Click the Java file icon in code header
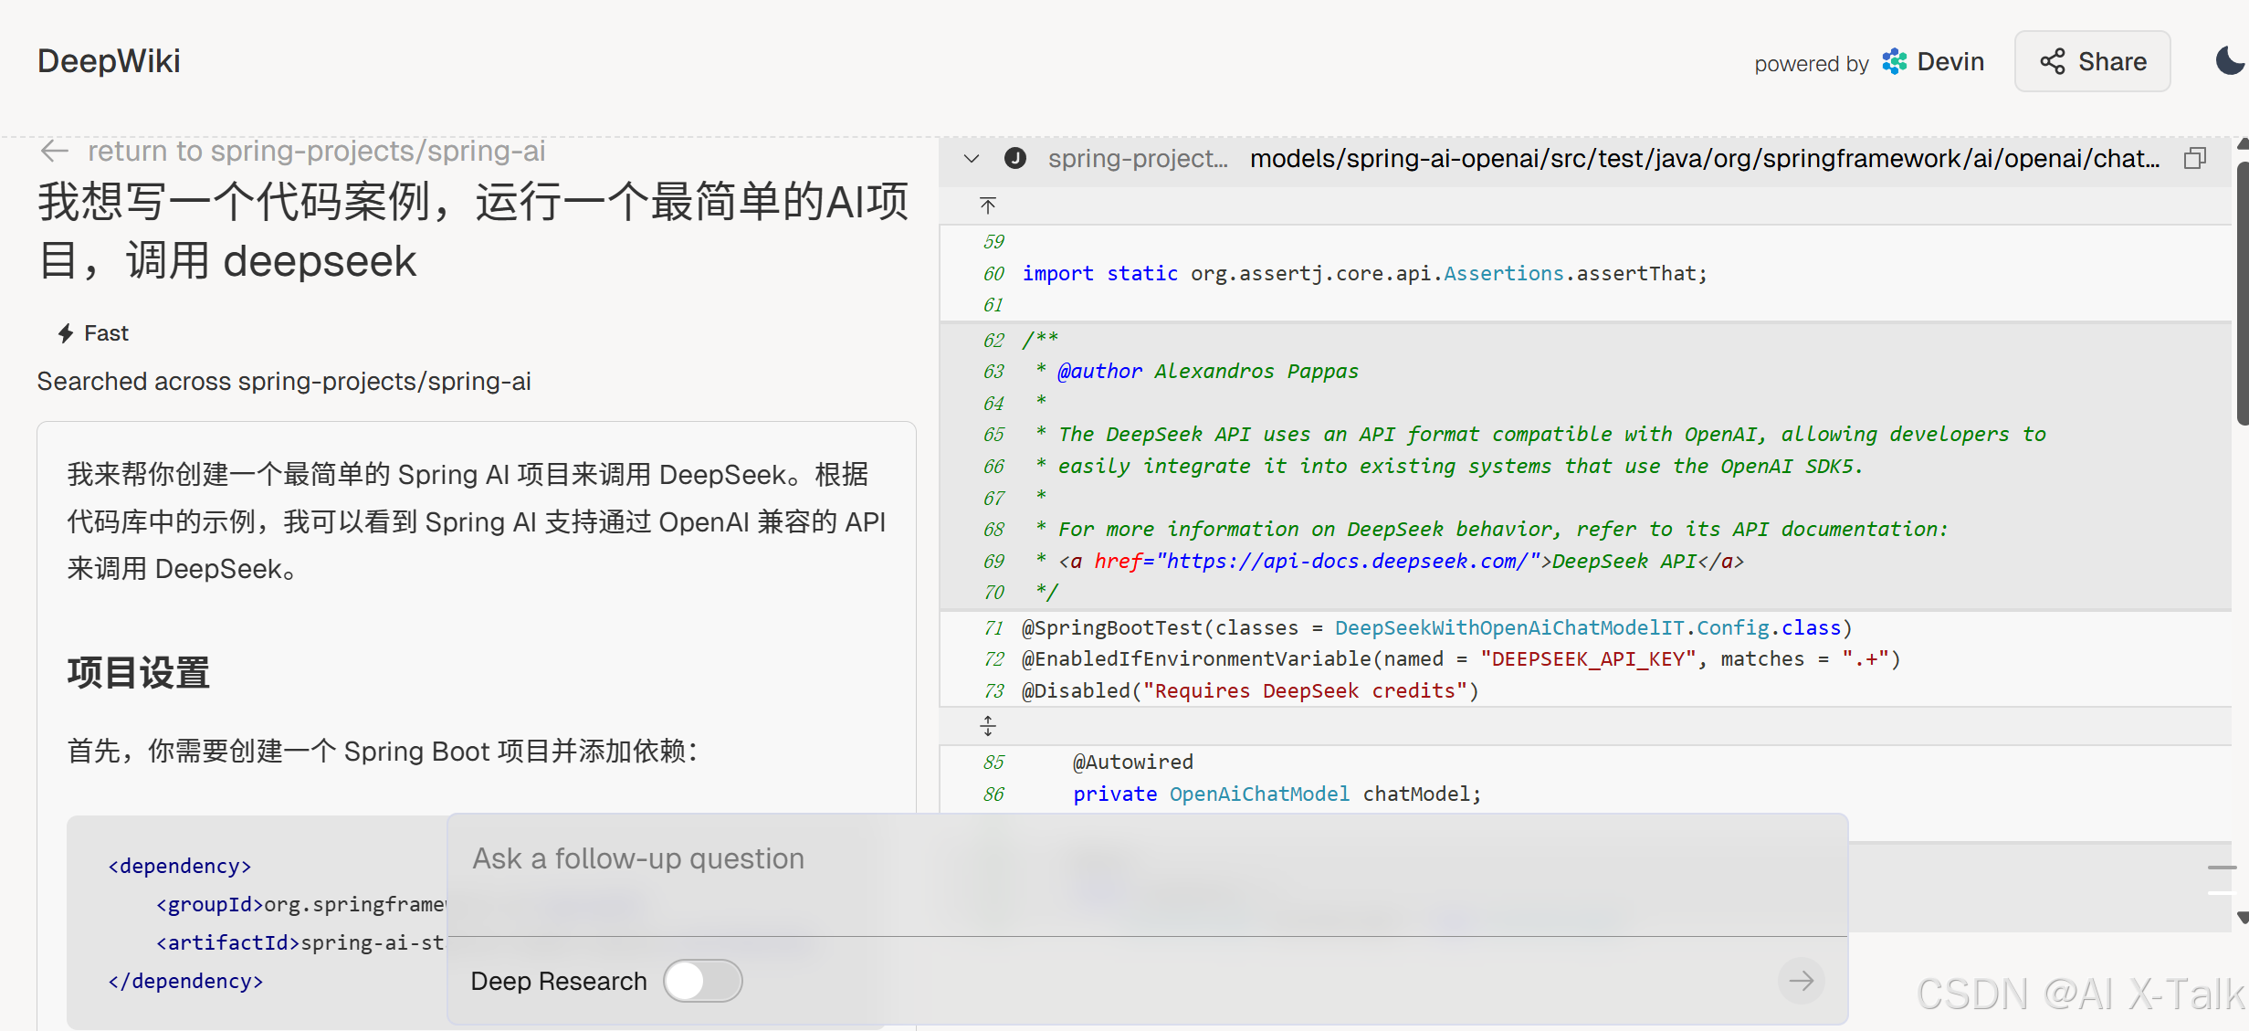Image resolution: width=2249 pixels, height=1031 pixels. 1014,158
